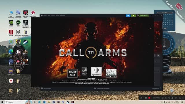The image size is (185, 104).
Task: Open iTop Screen Recorder taskbar icon
Action: tap(73, 102)
